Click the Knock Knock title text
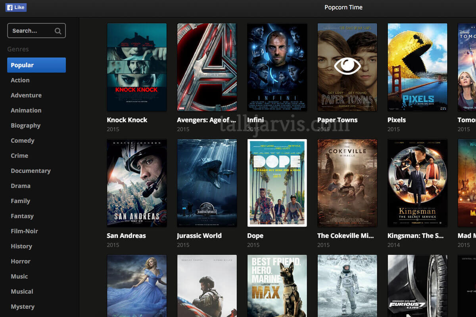Viewport: 476px width, 317px height. click(x=127, y=120)
